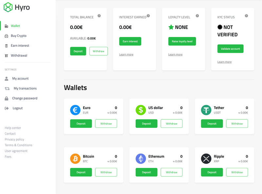
Task: Click Deposit in the Bitcoin wallet
Action: click(81, 172)
